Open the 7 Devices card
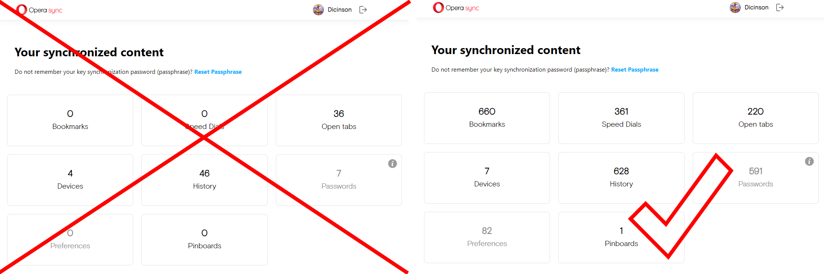Image resolution: width=824 pixels, height=274 pixels. click(x=487, y=178)
